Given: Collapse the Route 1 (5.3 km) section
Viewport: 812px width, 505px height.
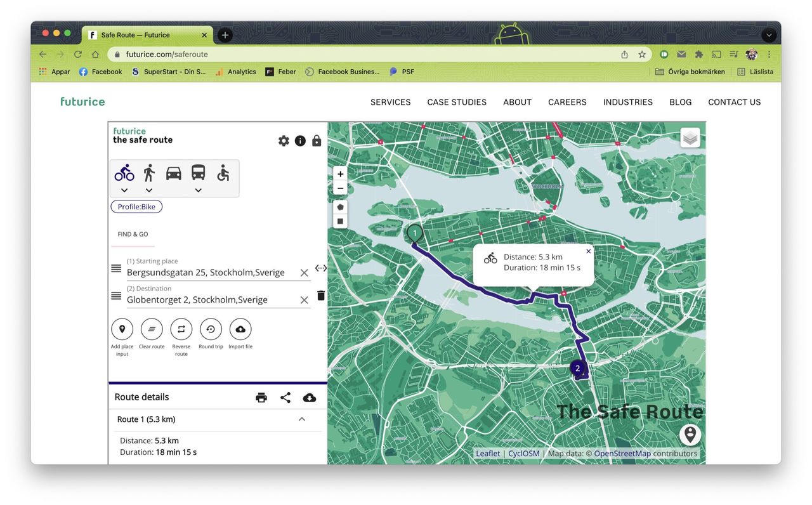Looking at the screenshot, I should coord(302,419).
